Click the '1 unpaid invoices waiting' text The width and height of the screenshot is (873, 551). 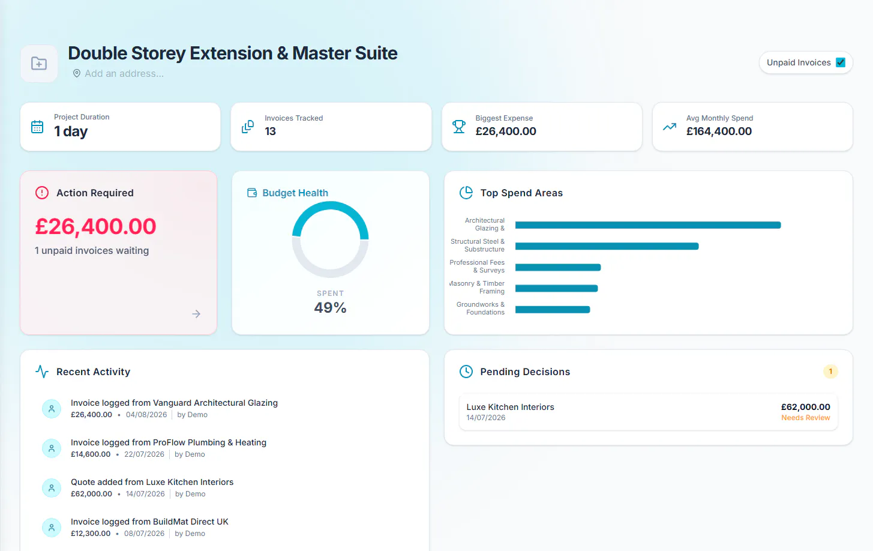92,250
